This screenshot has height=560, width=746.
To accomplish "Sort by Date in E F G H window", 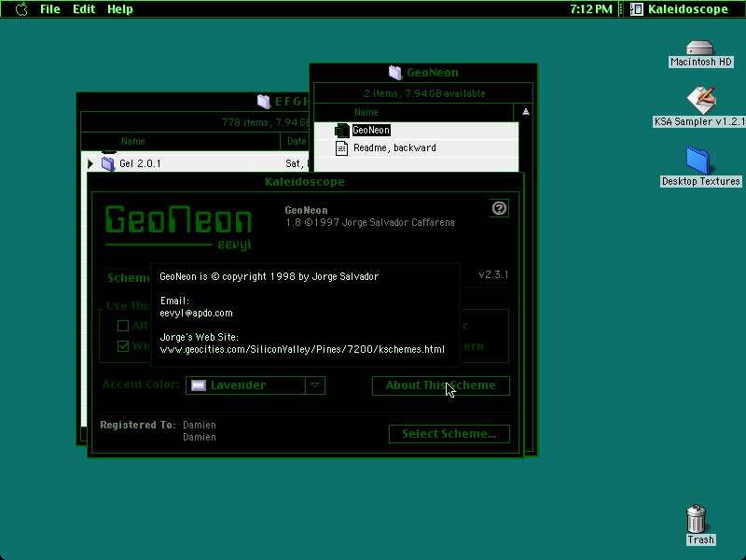I will coord(297,142).
